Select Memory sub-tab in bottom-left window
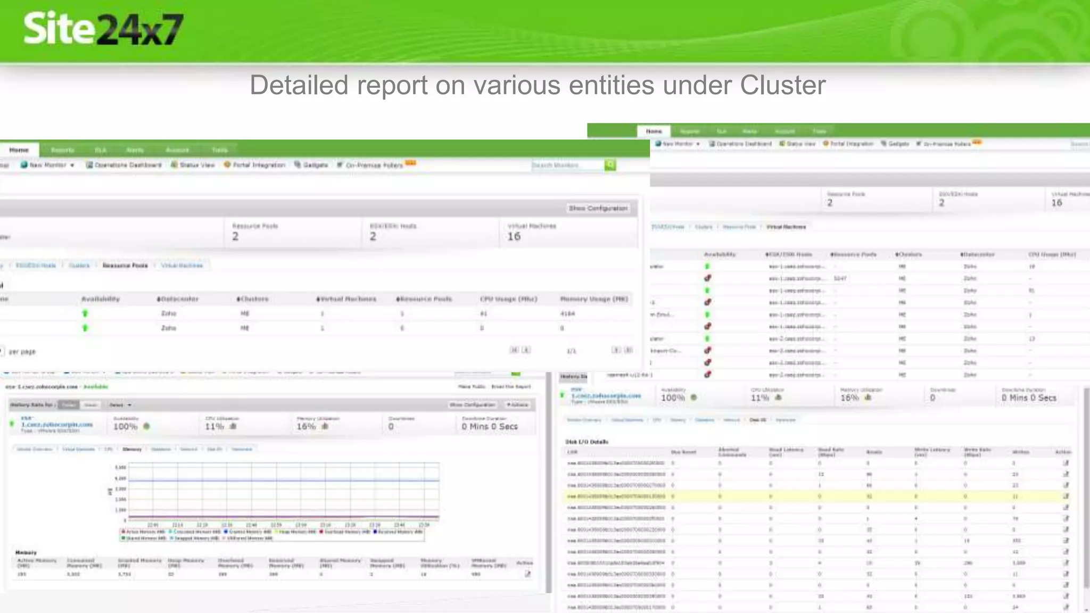 (132, 450)
